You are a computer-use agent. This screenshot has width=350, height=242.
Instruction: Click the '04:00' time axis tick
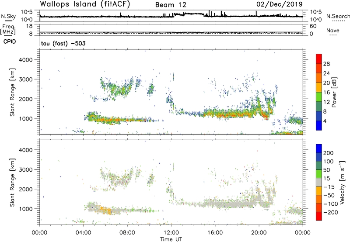point(84,233)
